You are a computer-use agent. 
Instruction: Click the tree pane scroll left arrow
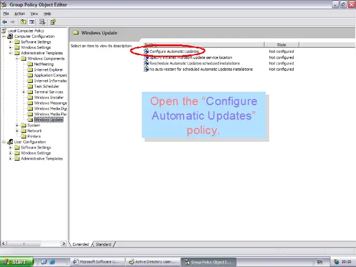point(3,244)
